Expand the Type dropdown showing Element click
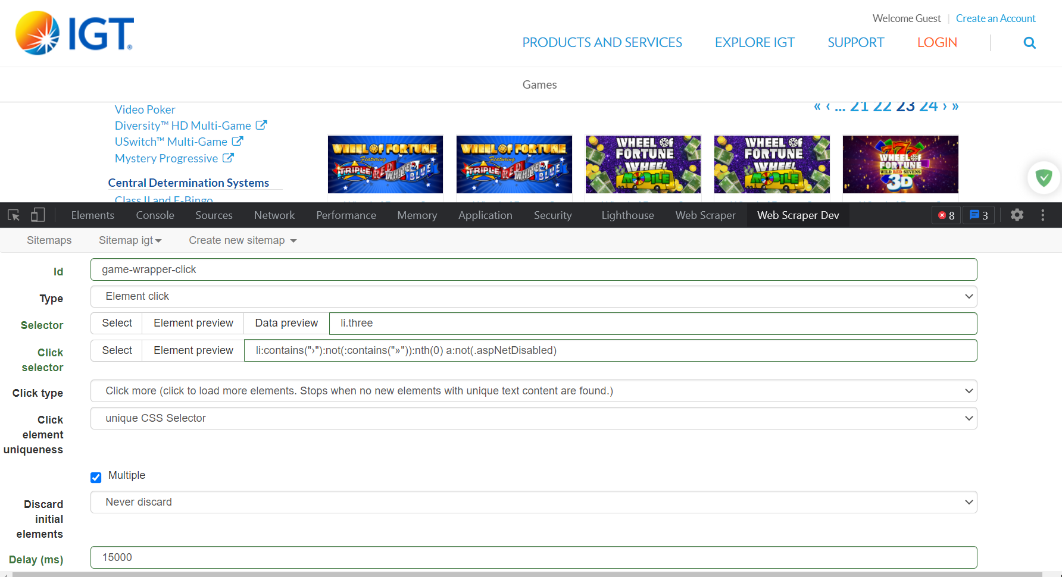 (533, 296)
